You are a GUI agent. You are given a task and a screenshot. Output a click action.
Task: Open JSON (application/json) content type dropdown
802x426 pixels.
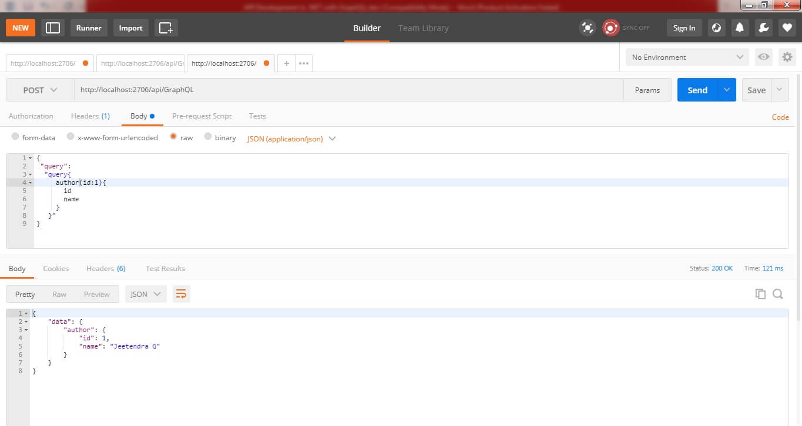click(x=291, y=139)
